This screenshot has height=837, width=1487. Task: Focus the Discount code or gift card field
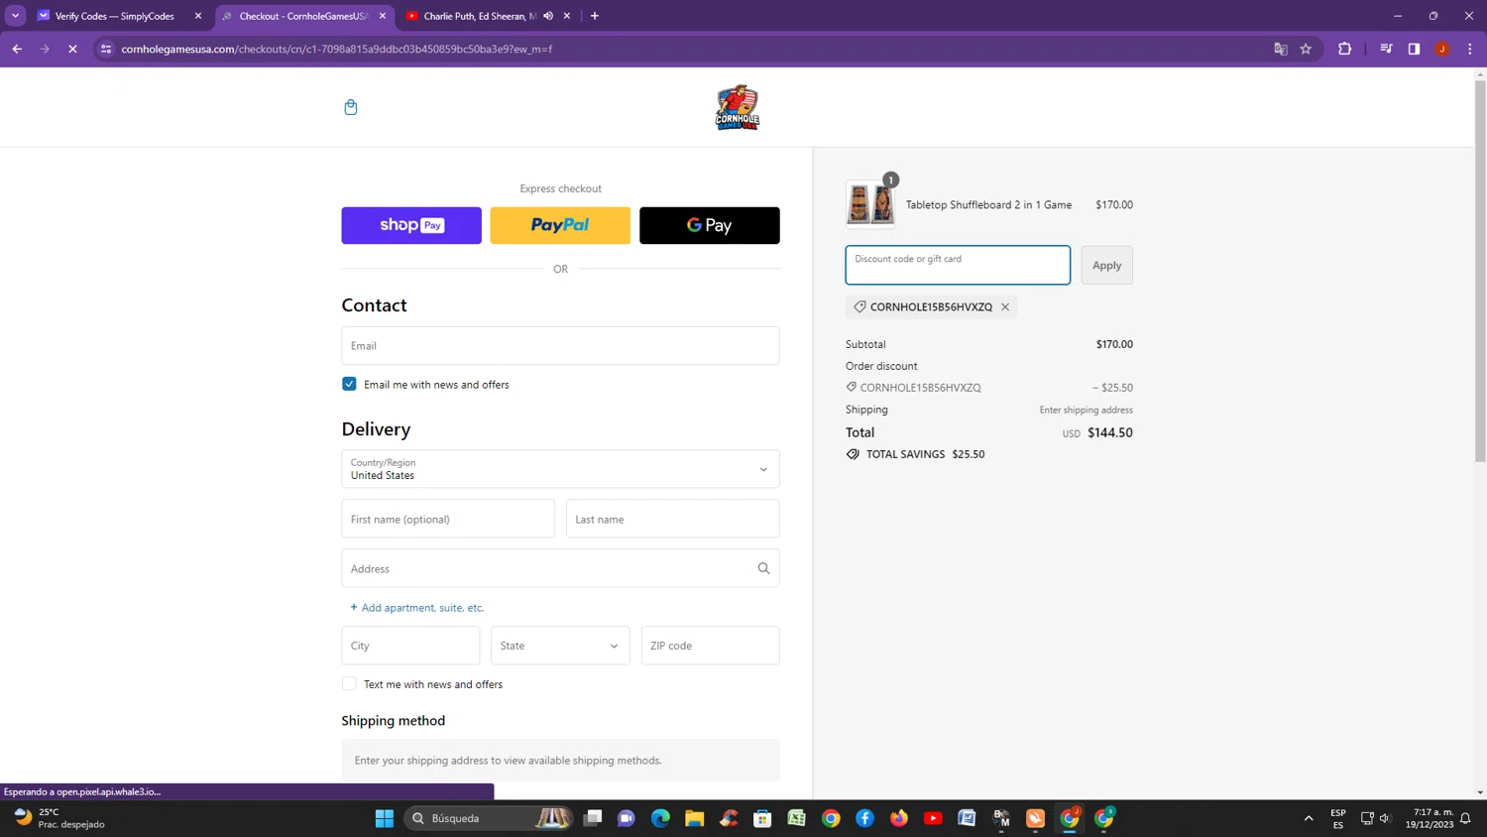958,265
